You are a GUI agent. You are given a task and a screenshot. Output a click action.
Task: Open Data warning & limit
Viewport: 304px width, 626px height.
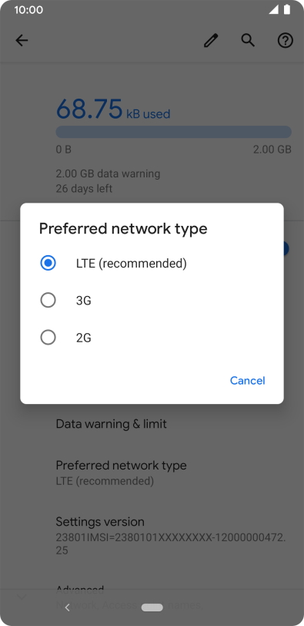click(152, 423)
